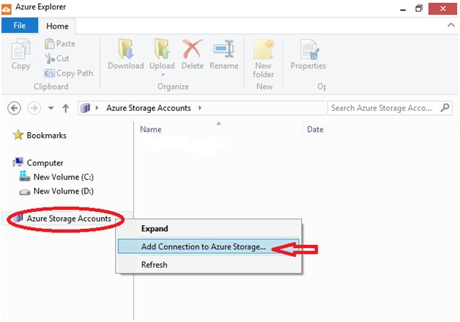Image resolution: width=460 pixels, height=322 pixels.
Task: Open recent locations dropdown arrow
Action: coord(51,108)
